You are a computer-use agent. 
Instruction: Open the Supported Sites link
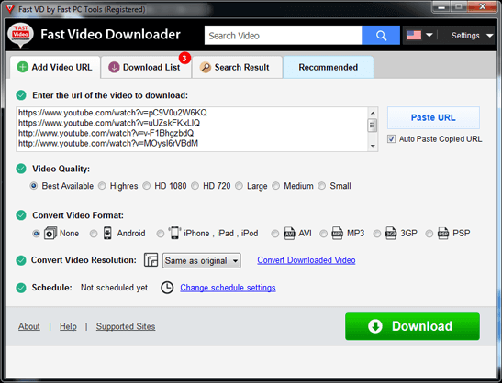[126, 326]
